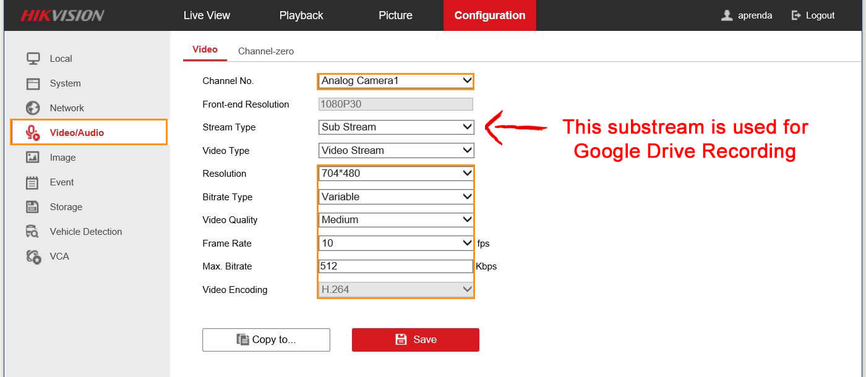Click the VCA icon in sidebar

[x=33, y=256]
